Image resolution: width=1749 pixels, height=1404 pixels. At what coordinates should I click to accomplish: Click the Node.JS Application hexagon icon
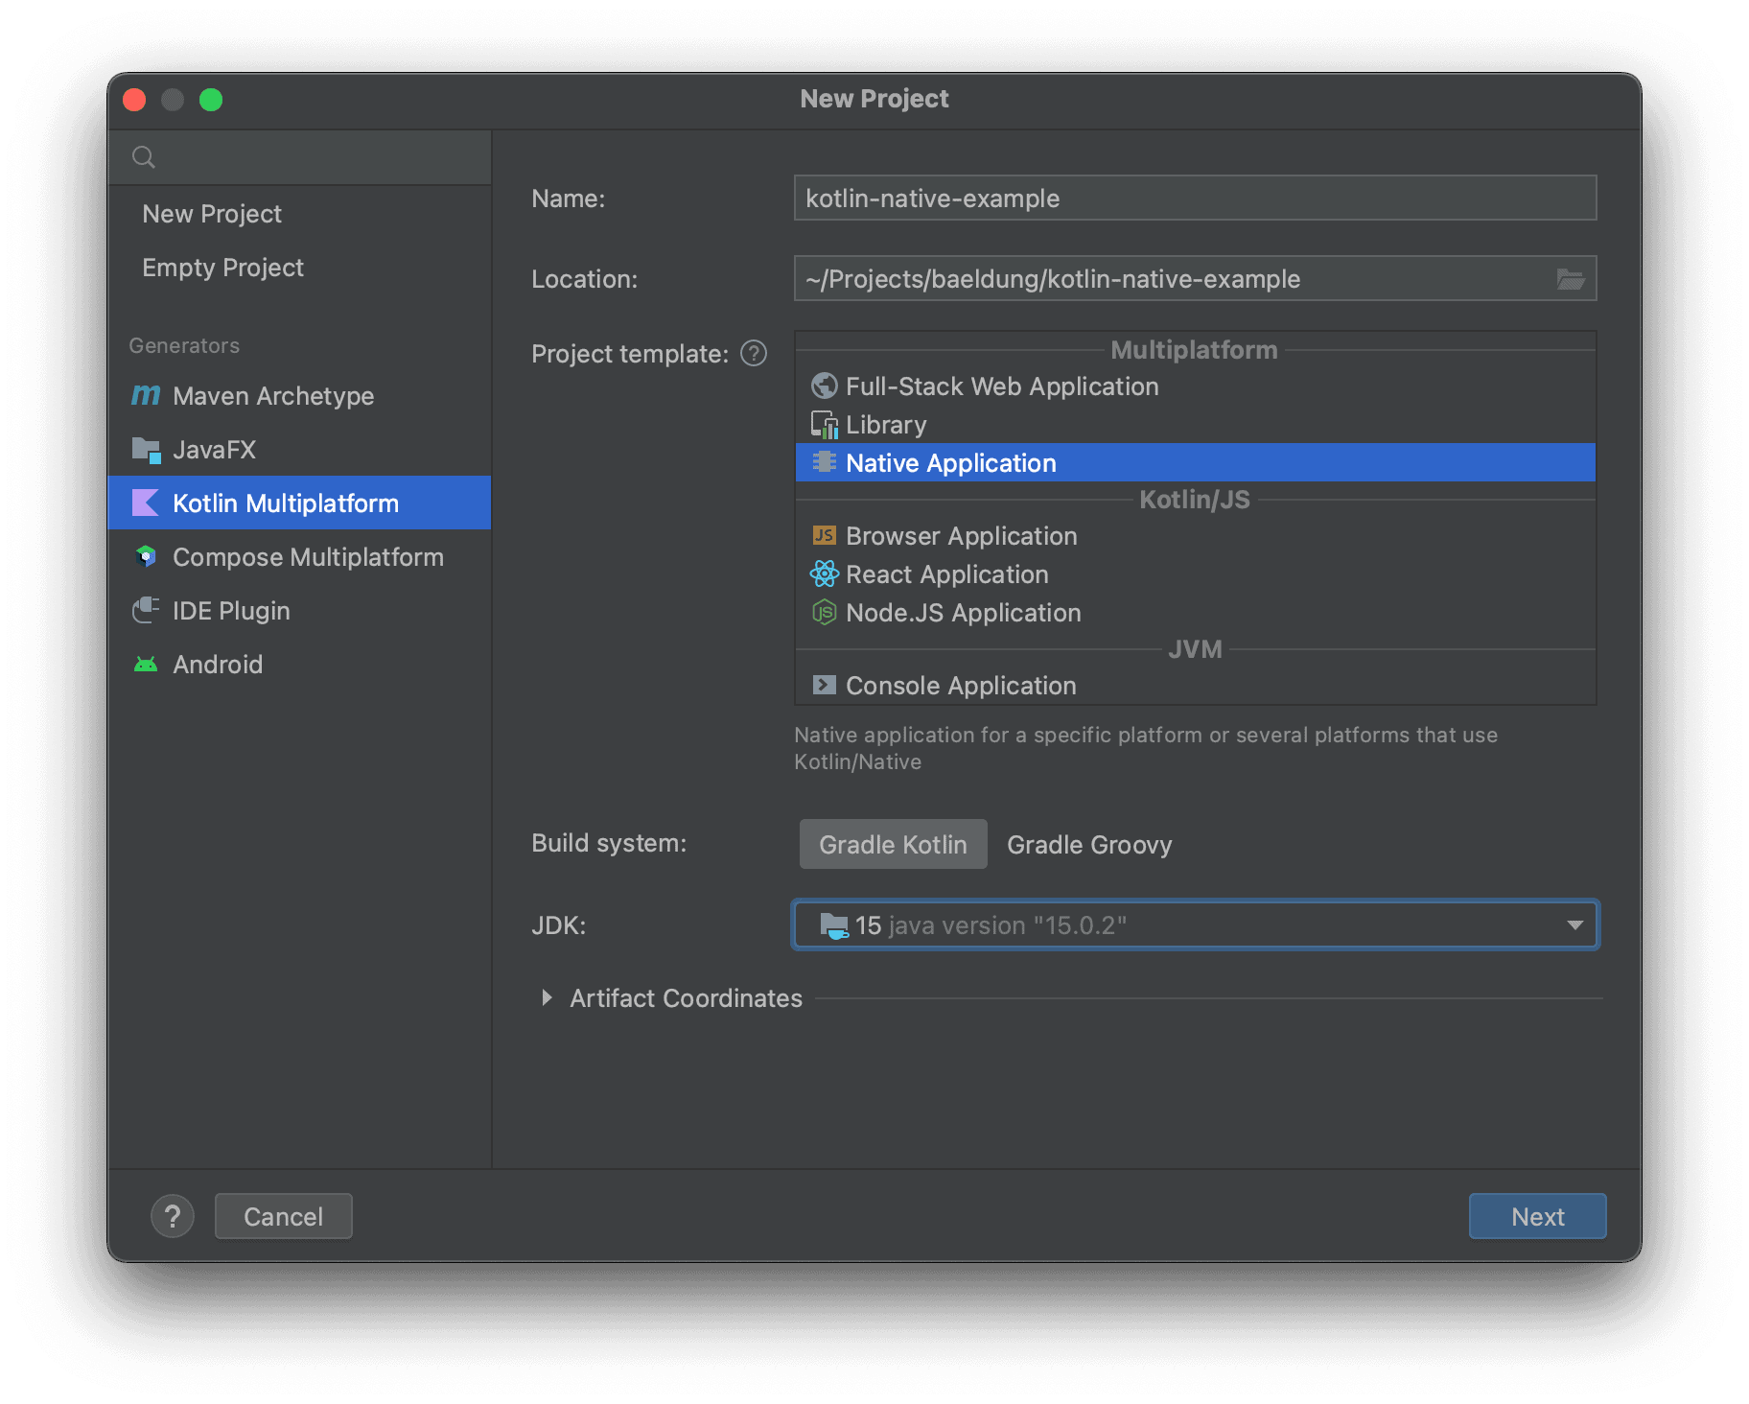tap(824, 612)
